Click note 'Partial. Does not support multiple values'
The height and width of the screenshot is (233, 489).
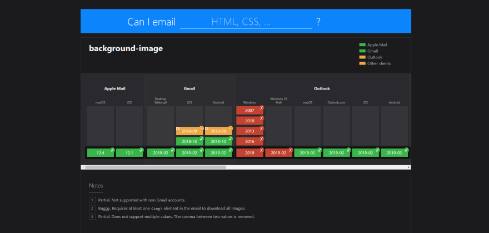tap(176, 216)
